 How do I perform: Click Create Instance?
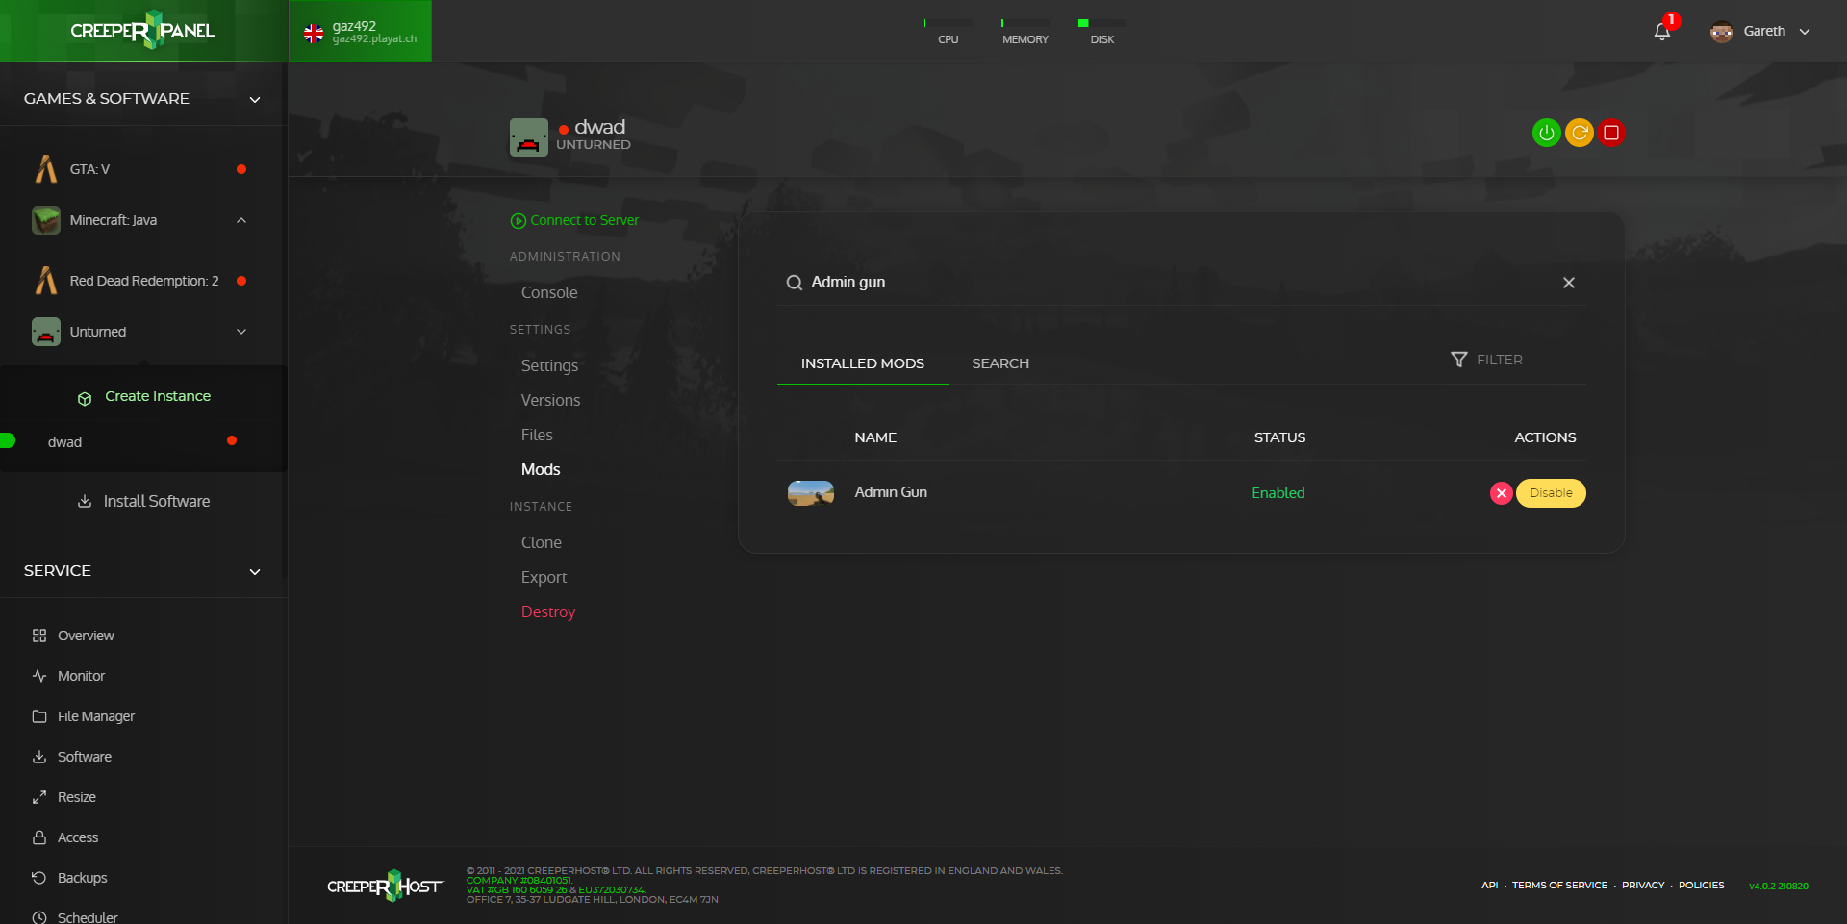pyautogui.click(x=144, y=396)
